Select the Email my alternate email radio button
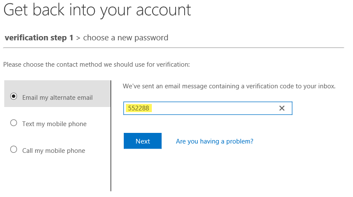This screenshot has height=197, width=353. (x=14, y=96)
